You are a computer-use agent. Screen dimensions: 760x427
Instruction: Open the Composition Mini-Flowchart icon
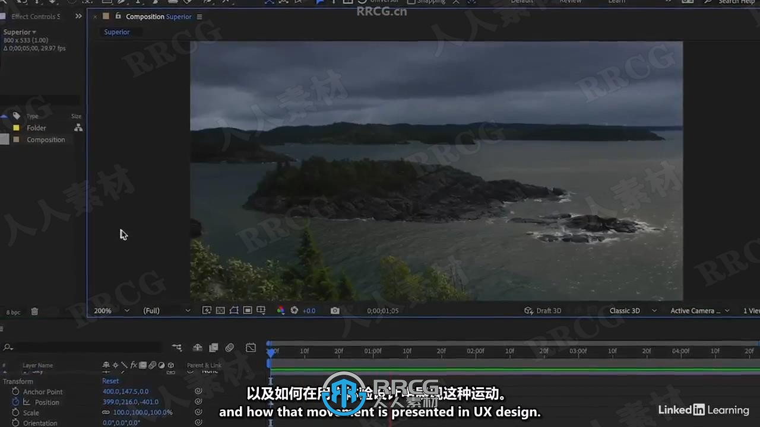click(x=177, y=348)
